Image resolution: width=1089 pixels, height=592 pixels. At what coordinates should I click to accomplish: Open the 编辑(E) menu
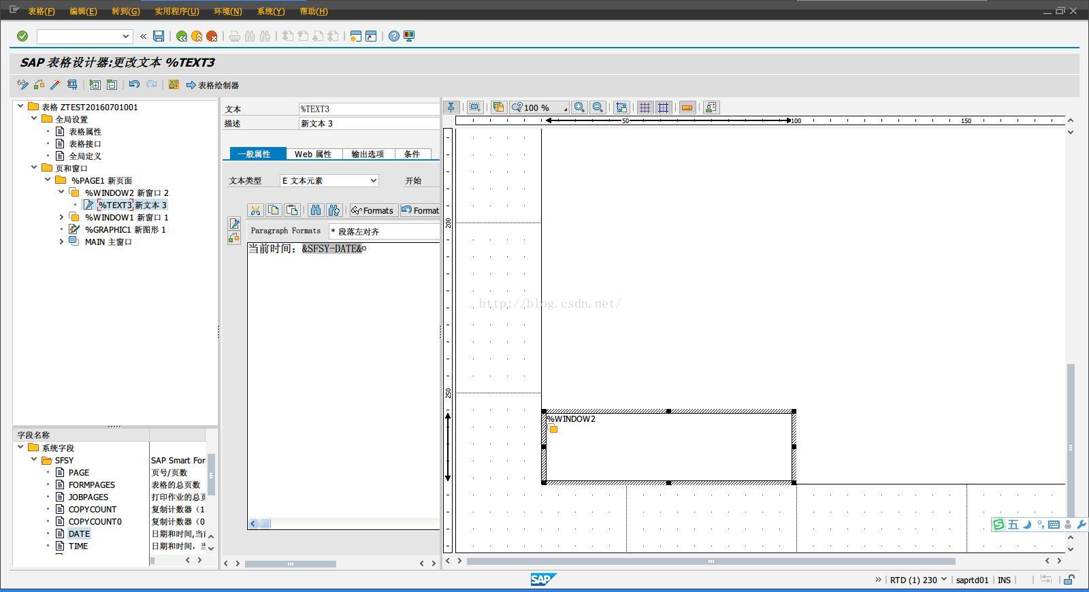83,11
